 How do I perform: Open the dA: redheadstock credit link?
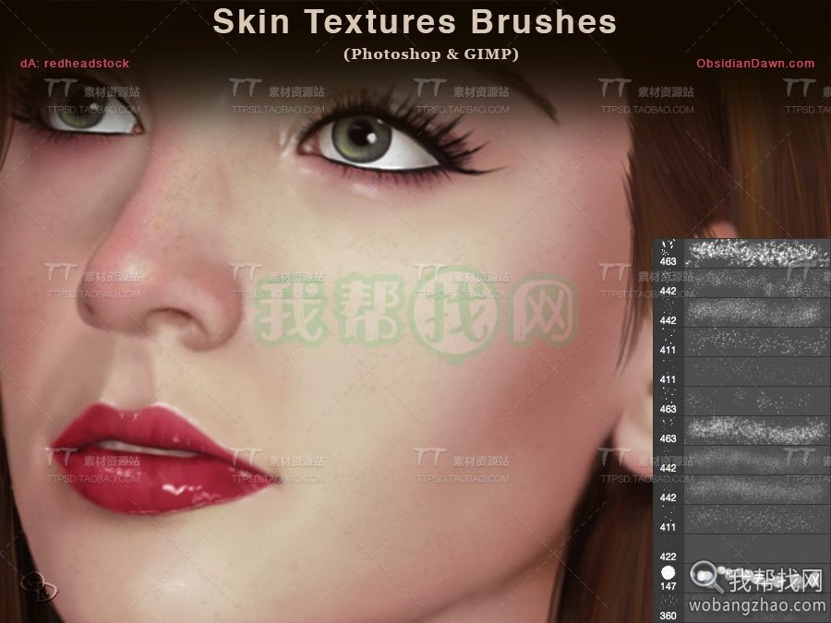tap(75, 64)
